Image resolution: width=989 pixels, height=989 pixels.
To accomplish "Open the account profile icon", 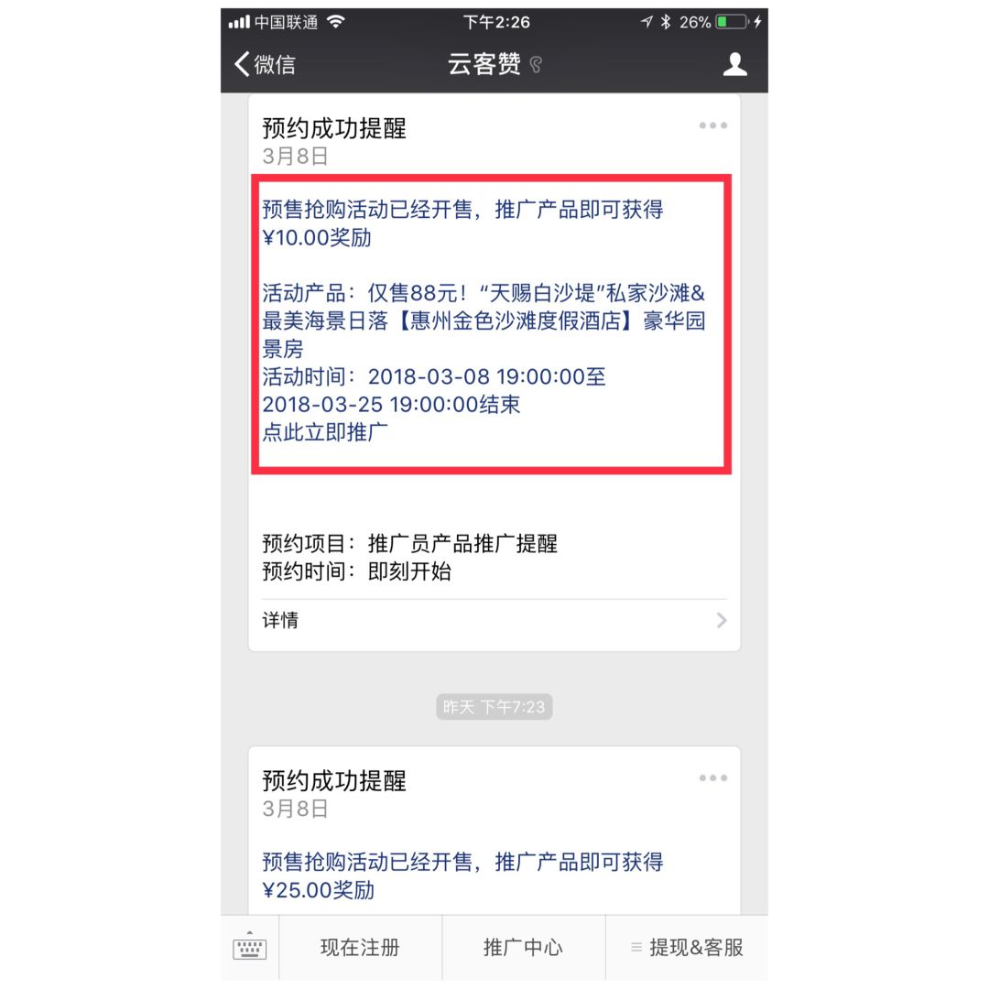I will [734, 64].
